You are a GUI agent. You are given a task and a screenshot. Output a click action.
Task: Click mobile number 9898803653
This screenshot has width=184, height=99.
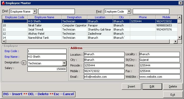pyautogui.click(x=166, y=25)
